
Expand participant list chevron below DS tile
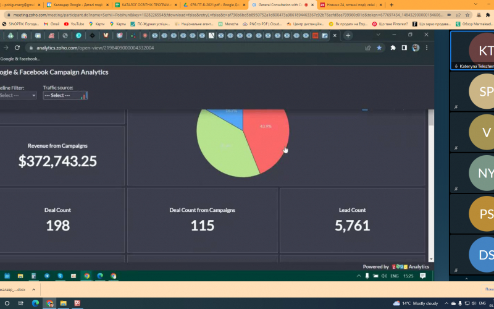click(467, 279)
